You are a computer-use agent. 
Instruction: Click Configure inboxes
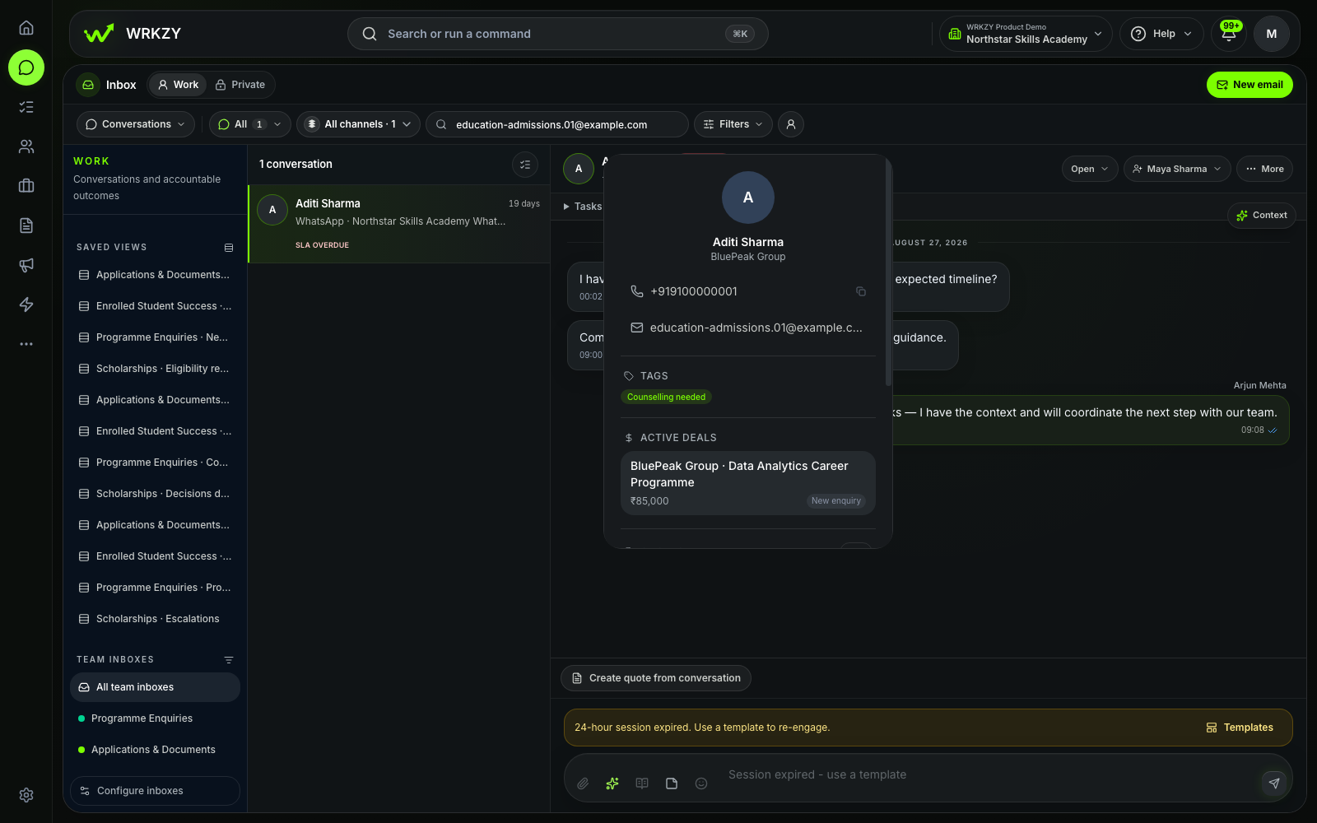point(155,791)
